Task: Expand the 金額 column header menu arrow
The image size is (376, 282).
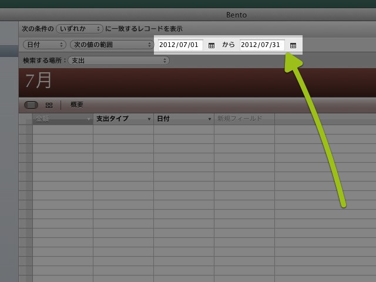Action: click(89, 119)
